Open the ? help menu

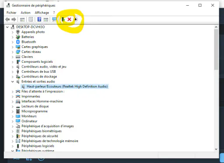(54, 13)
